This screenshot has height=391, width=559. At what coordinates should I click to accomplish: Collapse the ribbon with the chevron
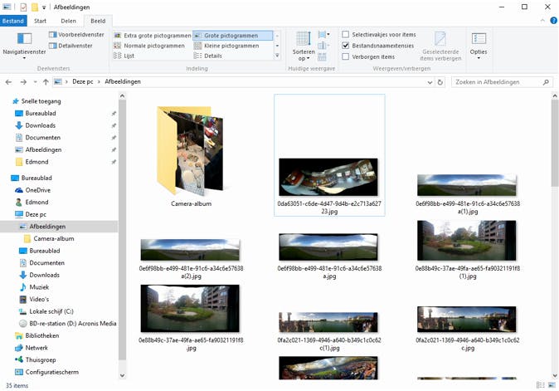542,21
